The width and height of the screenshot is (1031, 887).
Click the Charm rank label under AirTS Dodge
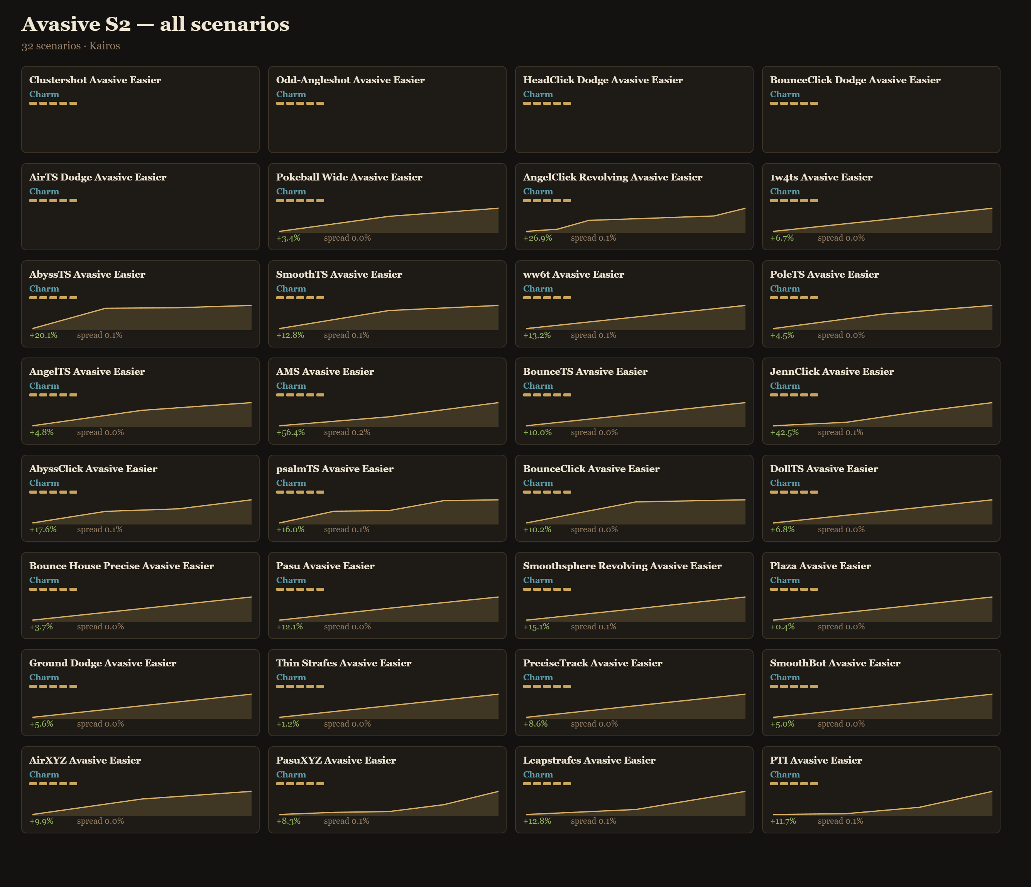click(x=44, y=191)
